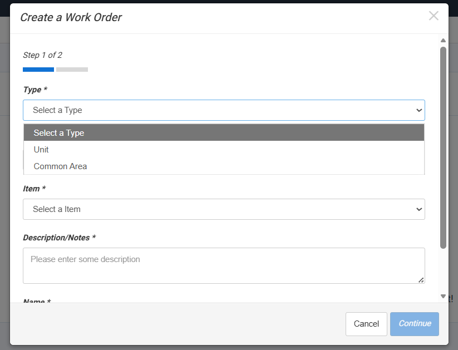
Task: Focus the Description/Notes text area
Action: (x=224, y=265)
